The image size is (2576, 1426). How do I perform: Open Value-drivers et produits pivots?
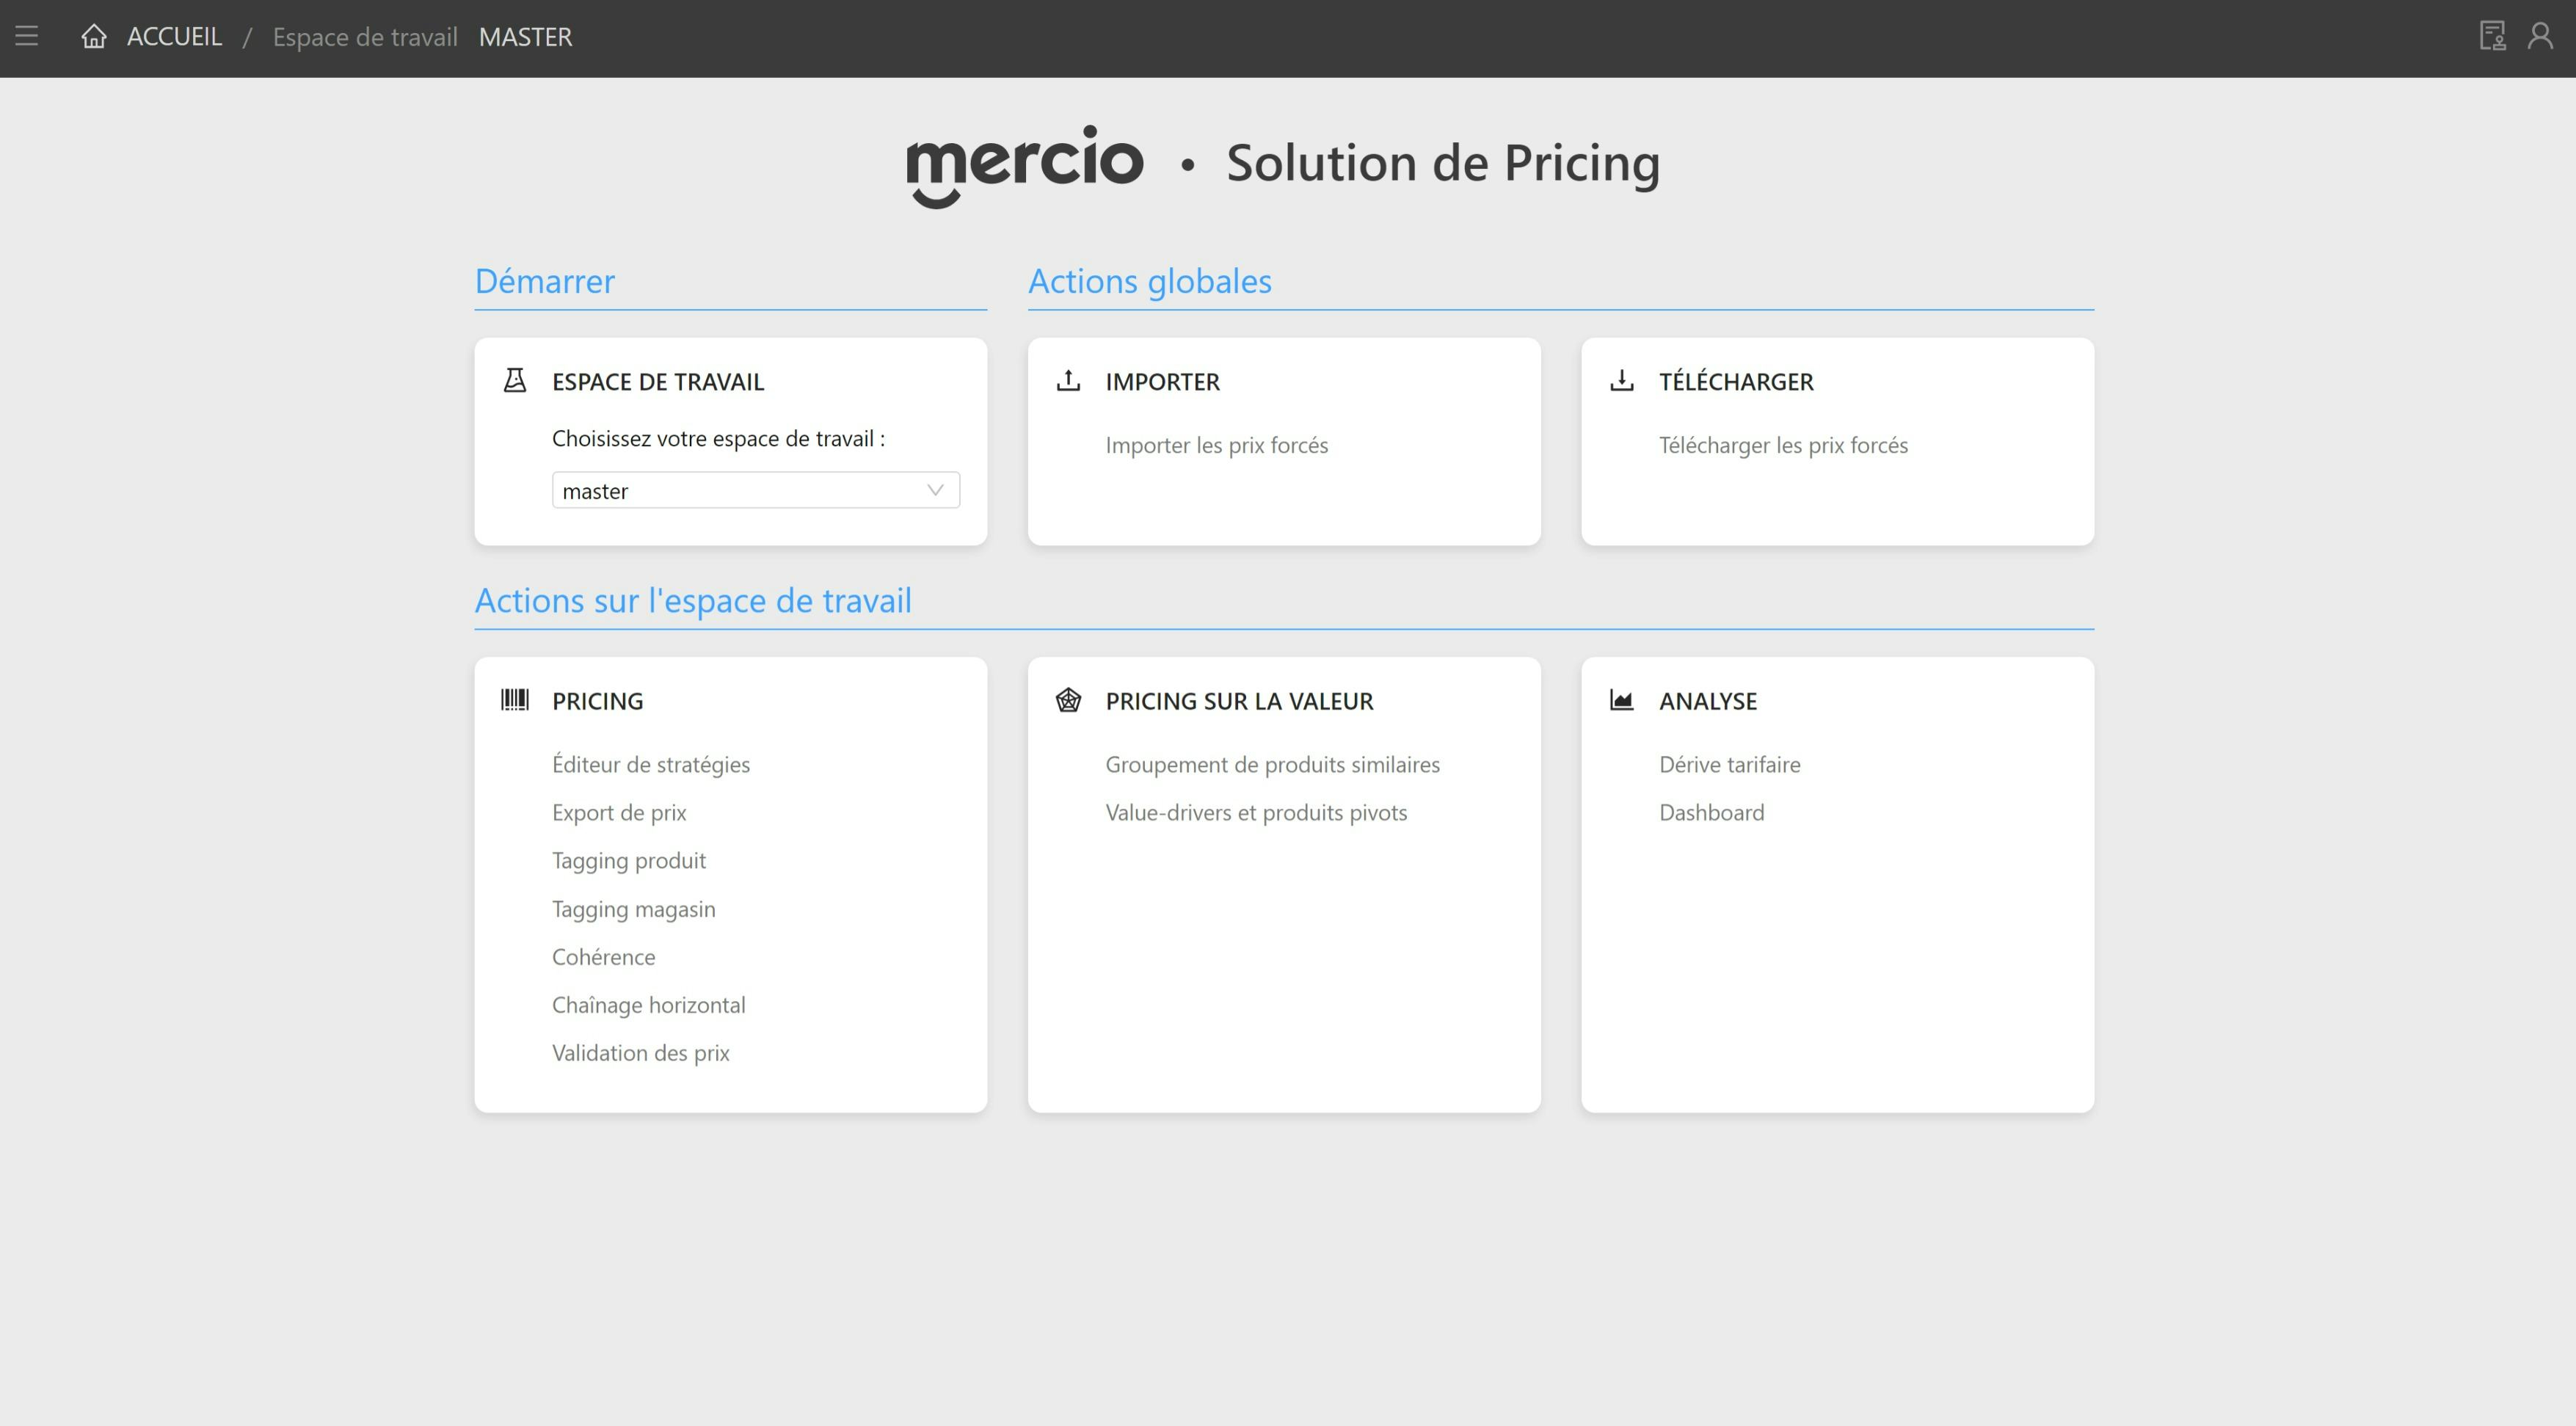pos(1256,812)
